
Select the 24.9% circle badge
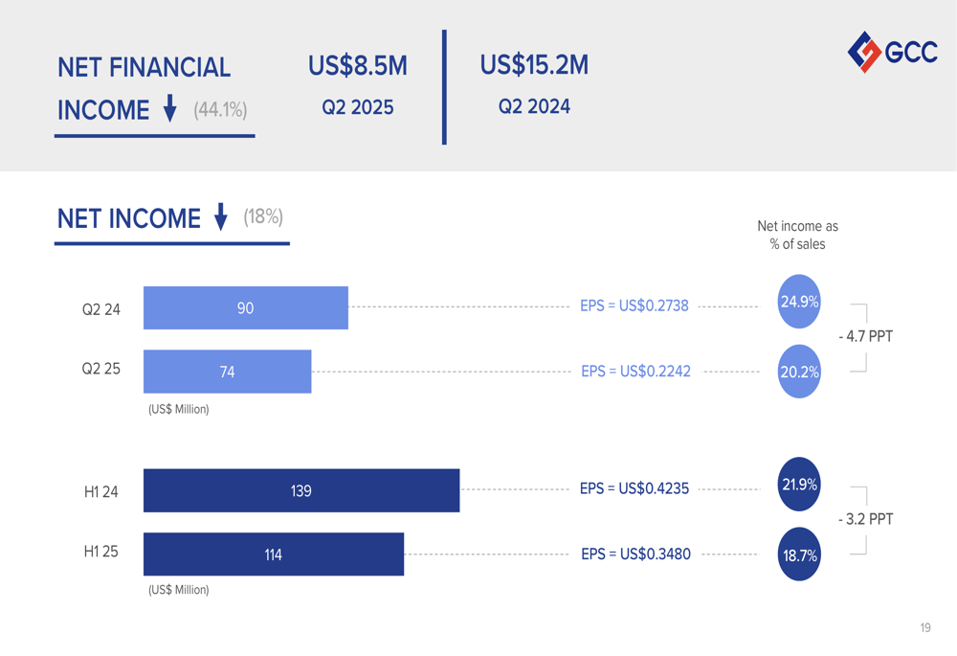799,302
